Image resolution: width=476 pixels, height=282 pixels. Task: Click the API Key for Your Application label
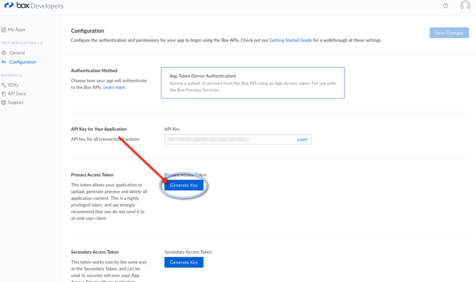click(99, 129)
